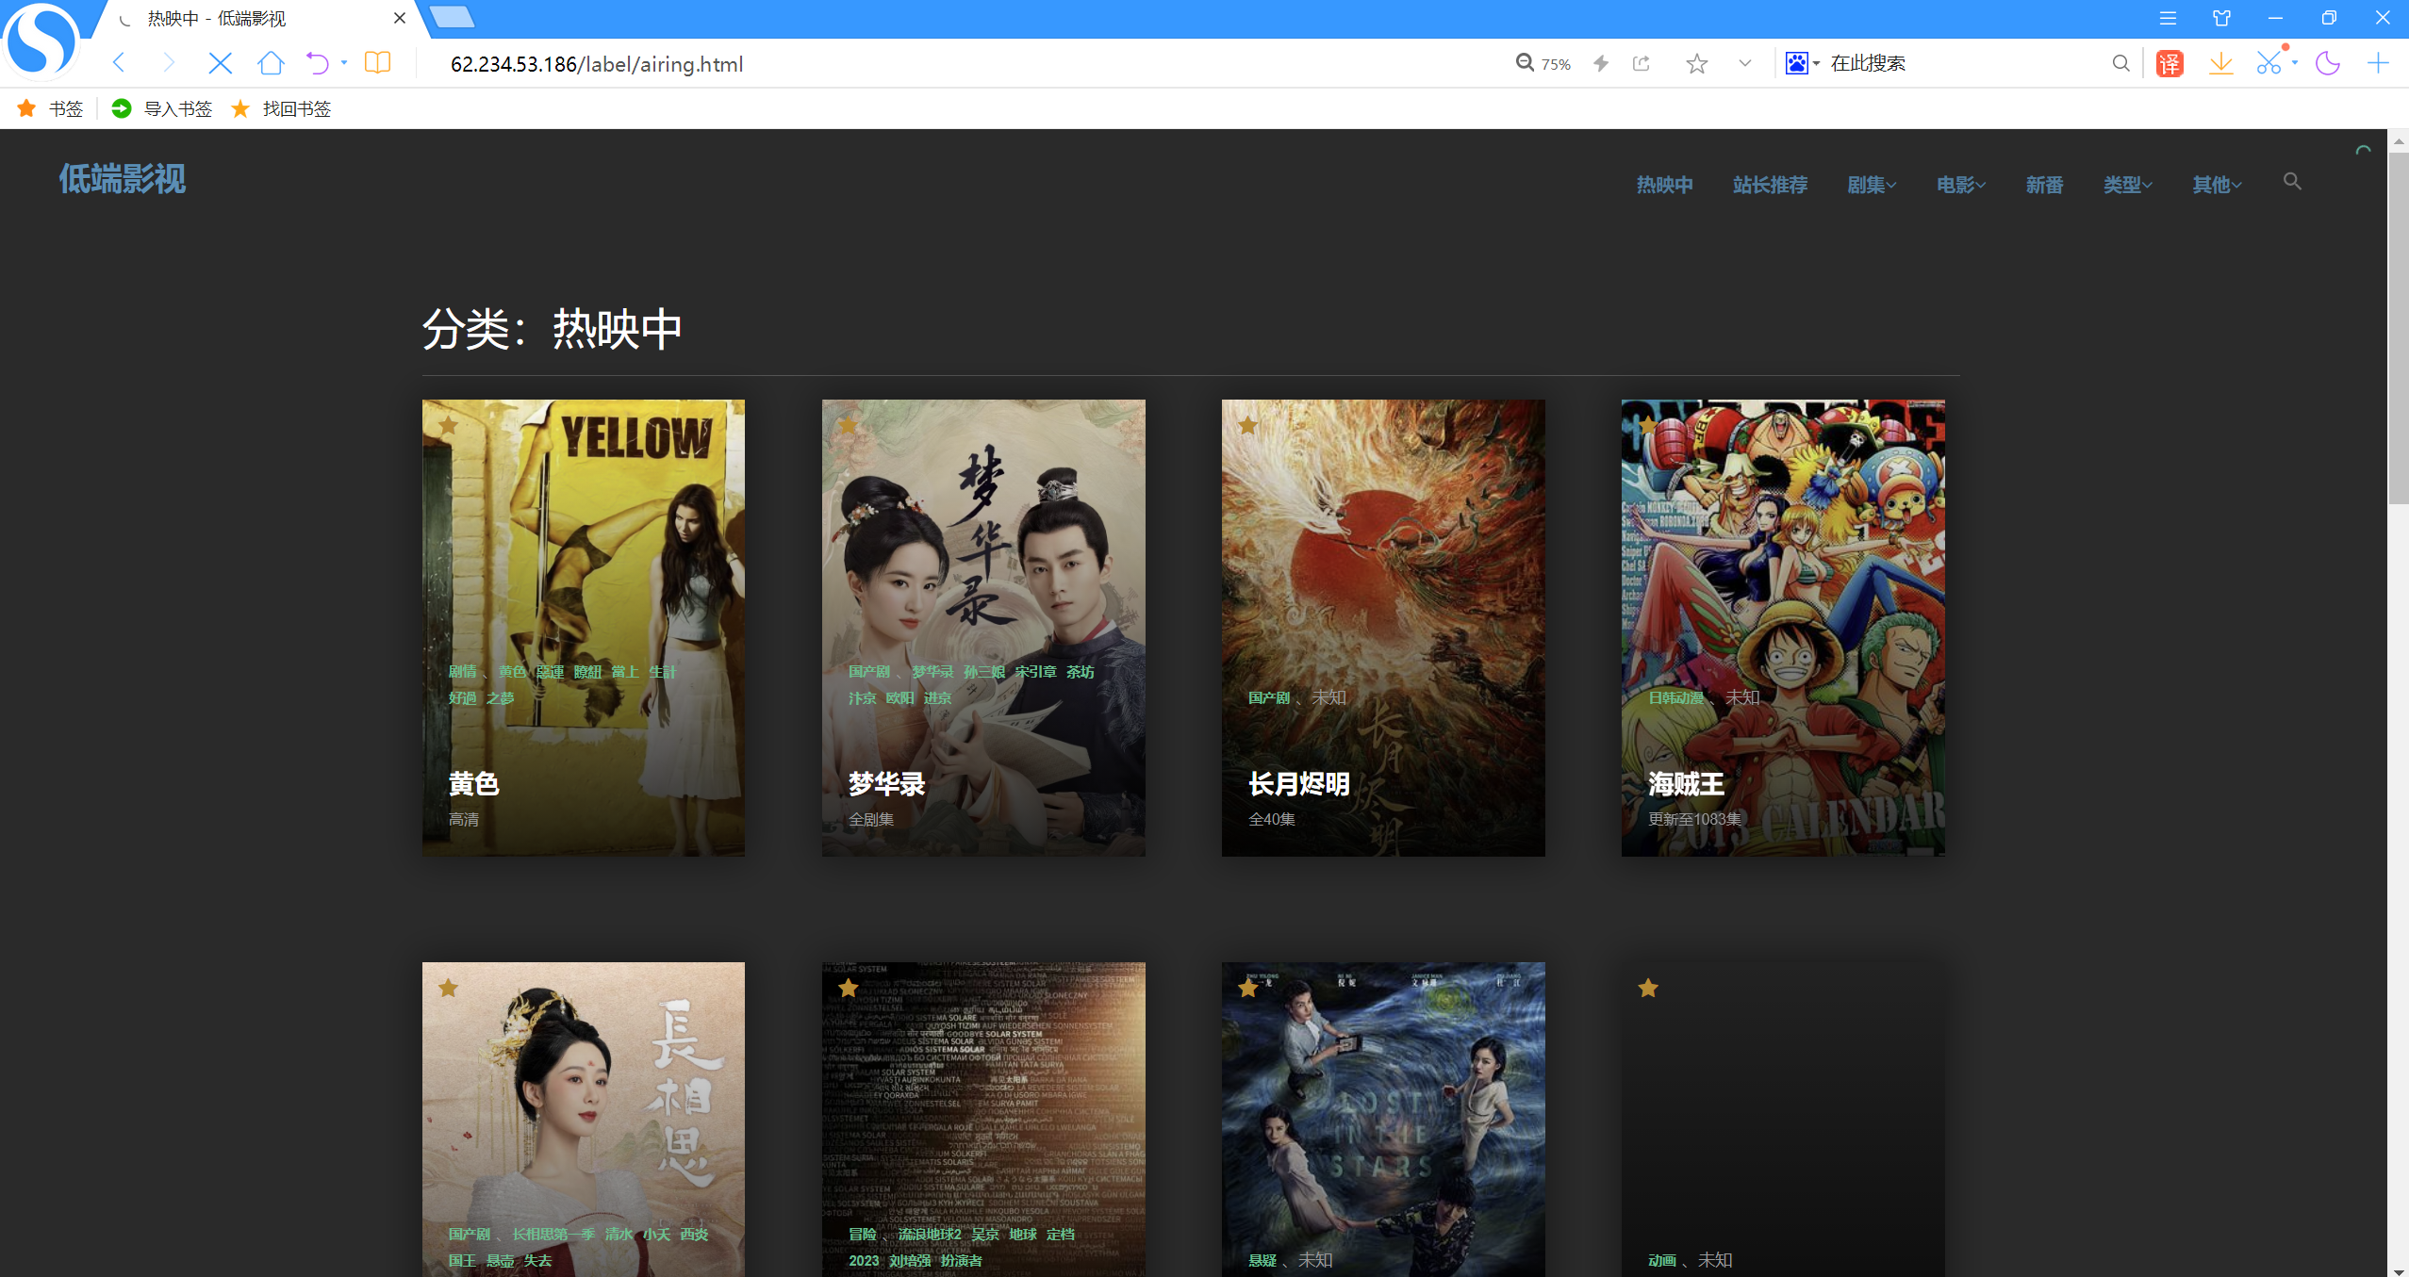Toggle night mode moon icon
The height and width of the screenshot is (1277, 2409).
(x=2327, y=63)
